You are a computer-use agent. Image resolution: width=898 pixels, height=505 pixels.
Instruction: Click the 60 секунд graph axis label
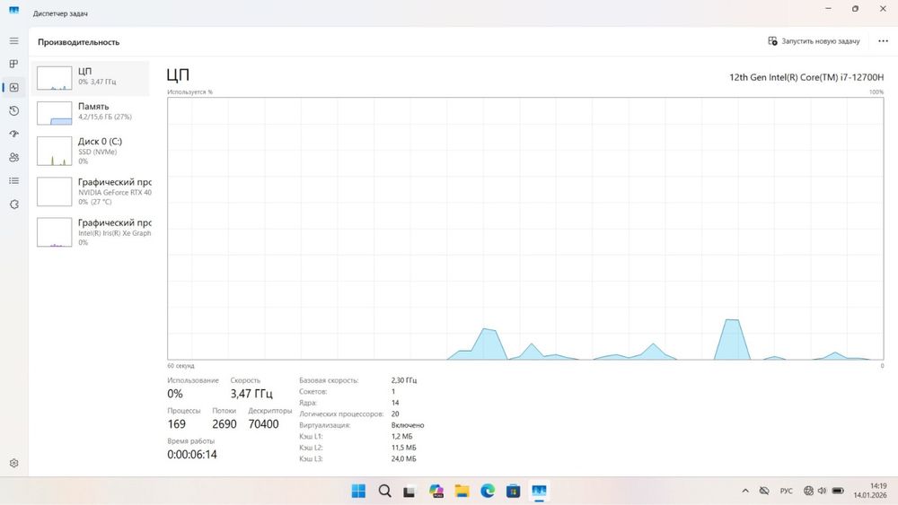point(181,365)
